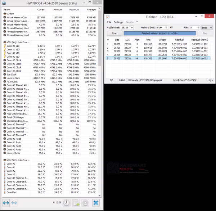
Task: Click the clock reset timer icon
Action: coord(67,203)
